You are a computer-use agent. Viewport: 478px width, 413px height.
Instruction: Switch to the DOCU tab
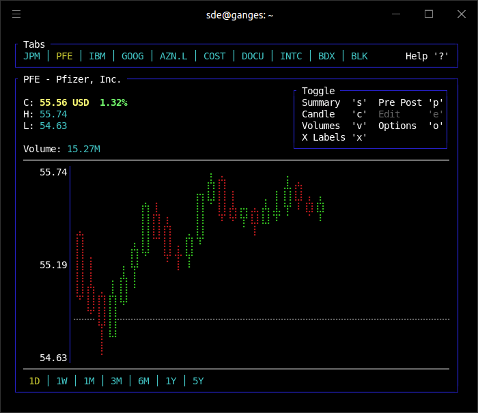coord(253,57)
